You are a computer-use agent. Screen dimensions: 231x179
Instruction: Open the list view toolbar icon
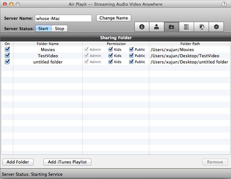pyautogui.click(x=186, y=27)
